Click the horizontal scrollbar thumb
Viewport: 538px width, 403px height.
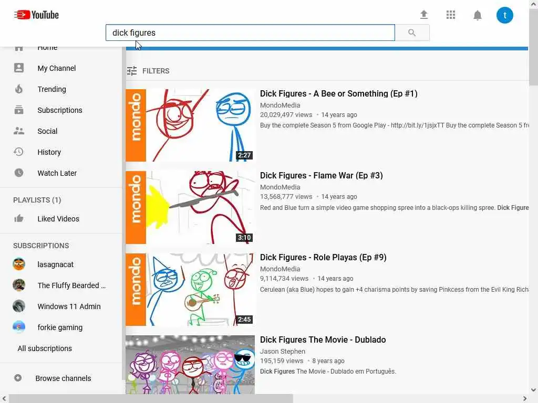click(151, 399)
